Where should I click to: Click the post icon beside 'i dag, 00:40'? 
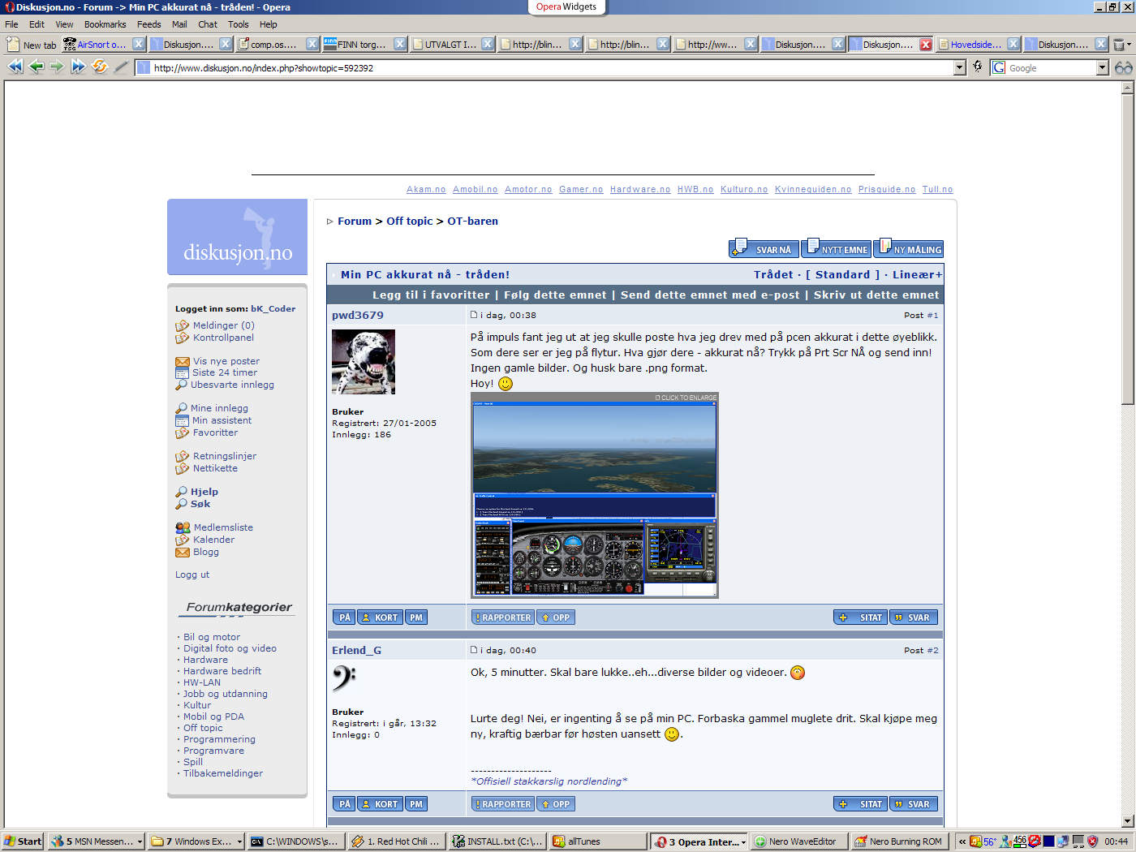click(474, 650)
